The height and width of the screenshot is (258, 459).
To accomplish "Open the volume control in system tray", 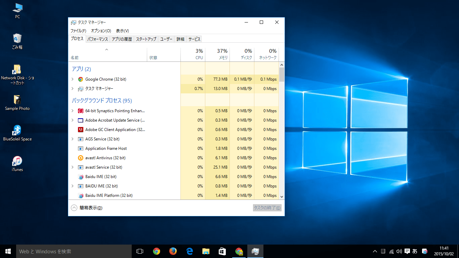I will pyautogui.click(x=399, y=251).
